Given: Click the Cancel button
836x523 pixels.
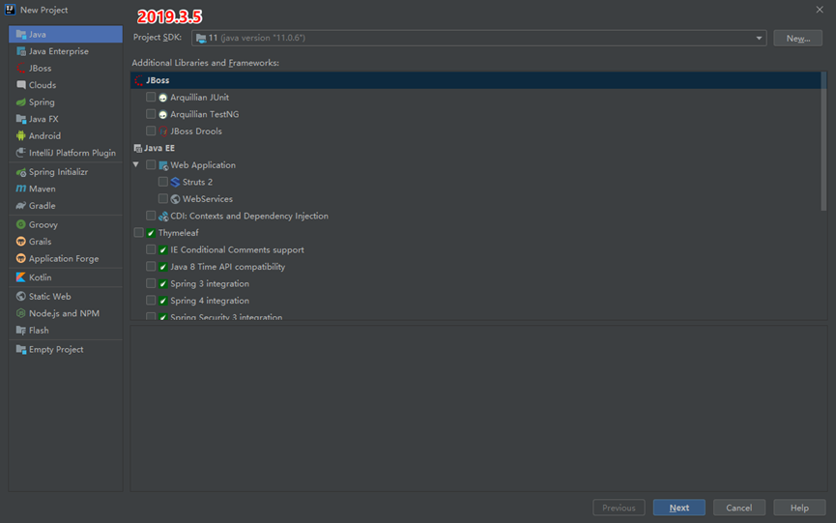Looking at the screenshot, I should [x=739, y=508].
